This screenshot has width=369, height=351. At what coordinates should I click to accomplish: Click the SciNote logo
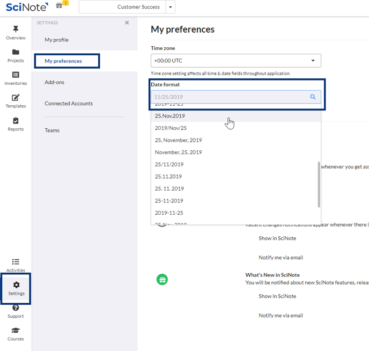pyautogui.click(x=27, y=7)
